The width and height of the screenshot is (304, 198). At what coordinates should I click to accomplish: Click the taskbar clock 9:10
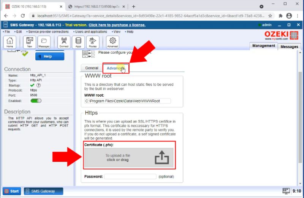297,191
